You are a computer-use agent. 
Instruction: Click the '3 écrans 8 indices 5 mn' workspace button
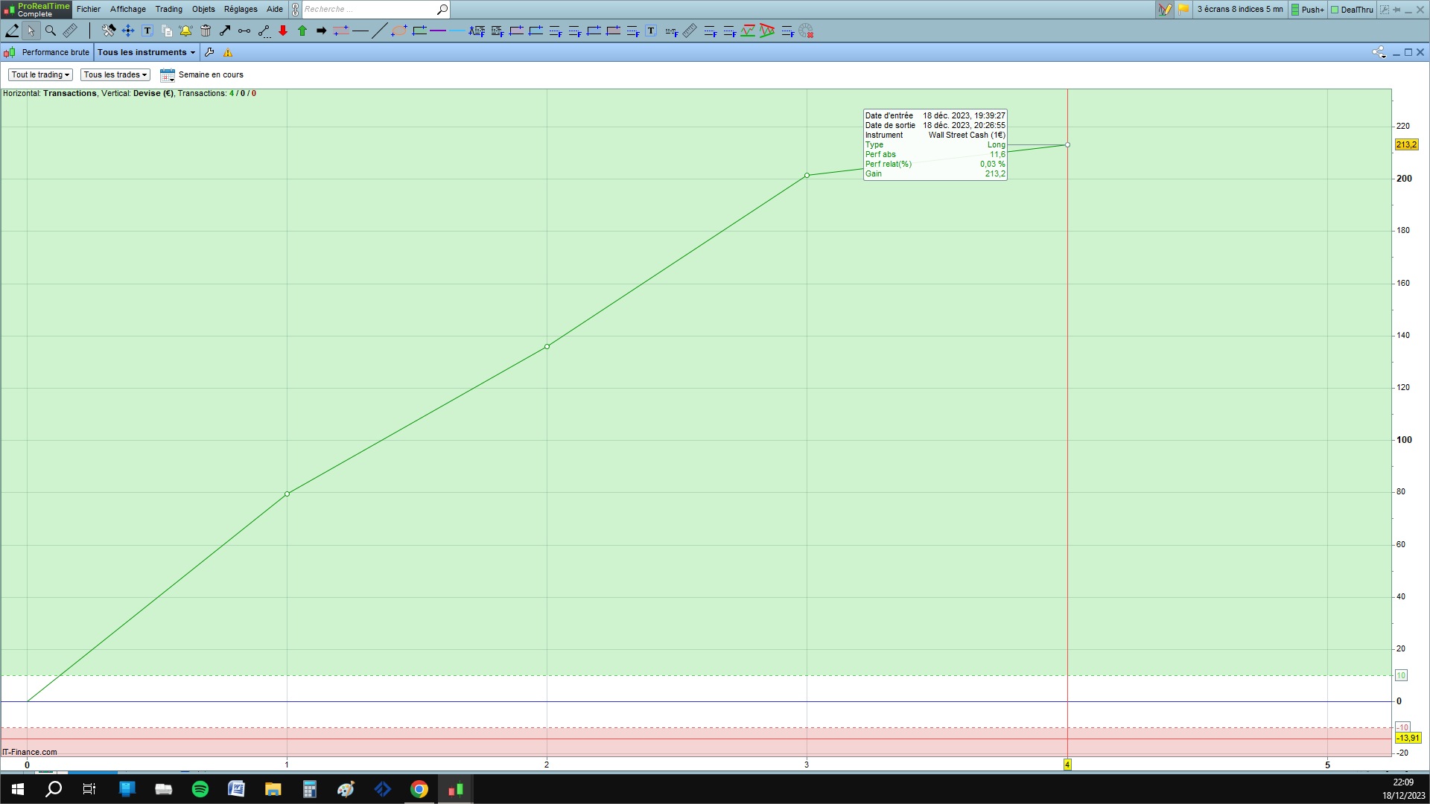1239,9
